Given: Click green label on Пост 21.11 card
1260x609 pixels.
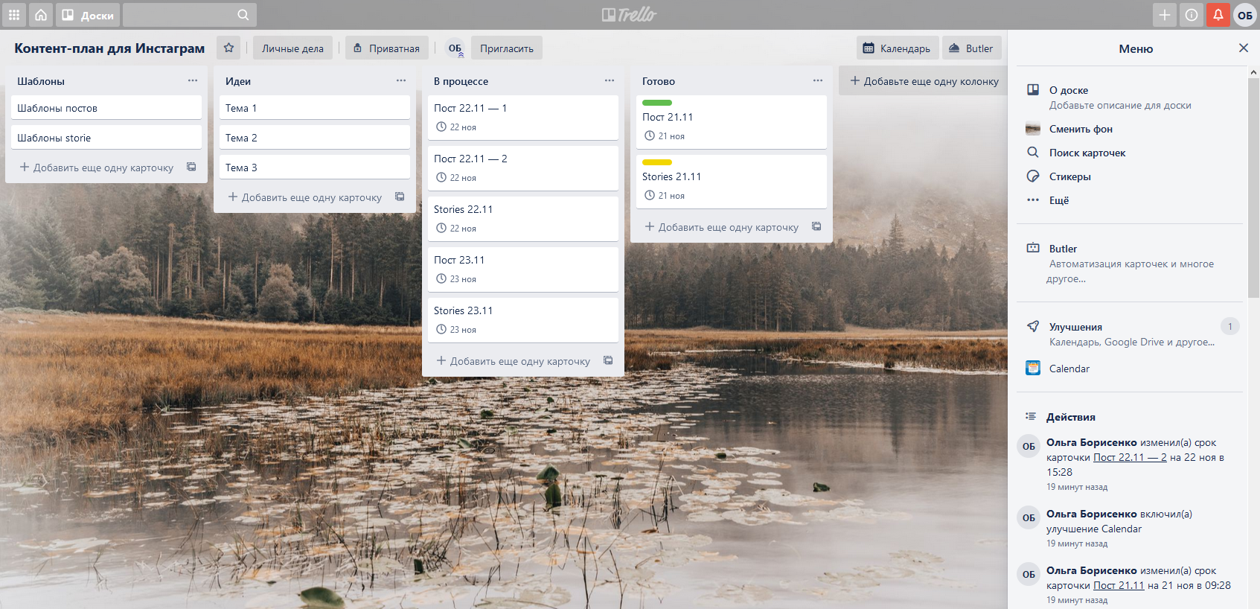Looking at the screenshot, I should [x=657, y=103].
